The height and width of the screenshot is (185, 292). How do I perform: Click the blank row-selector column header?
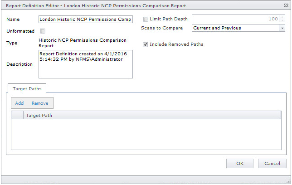coord(17,116)
